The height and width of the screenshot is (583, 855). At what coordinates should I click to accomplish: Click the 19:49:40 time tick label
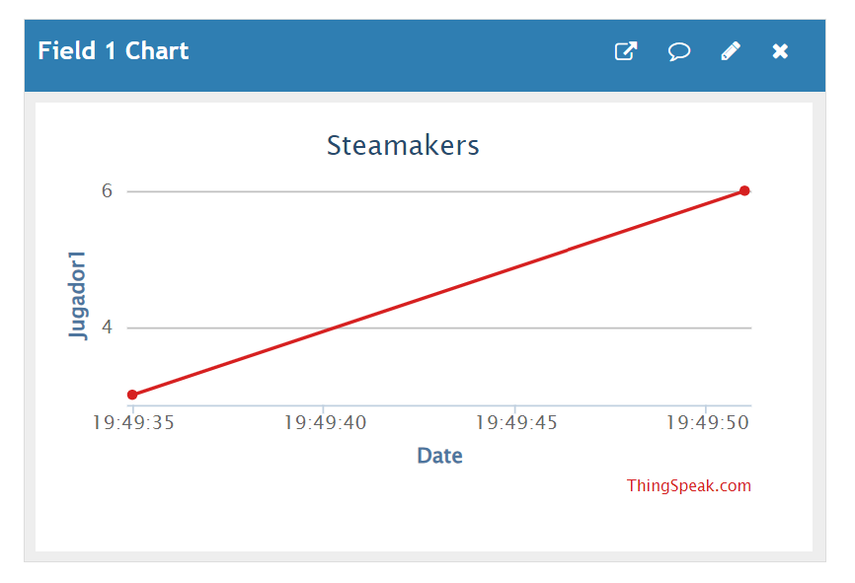(x=325, y=423)
